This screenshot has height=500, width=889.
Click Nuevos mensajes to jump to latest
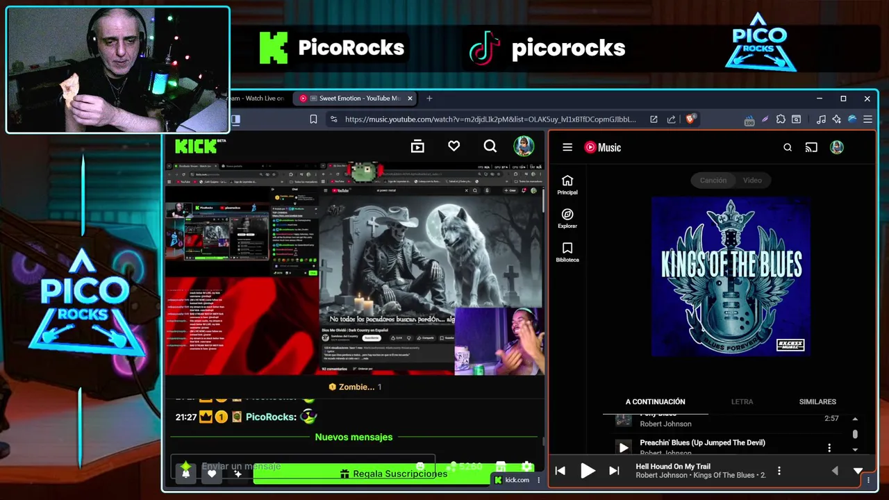click(x=354, y=437)
